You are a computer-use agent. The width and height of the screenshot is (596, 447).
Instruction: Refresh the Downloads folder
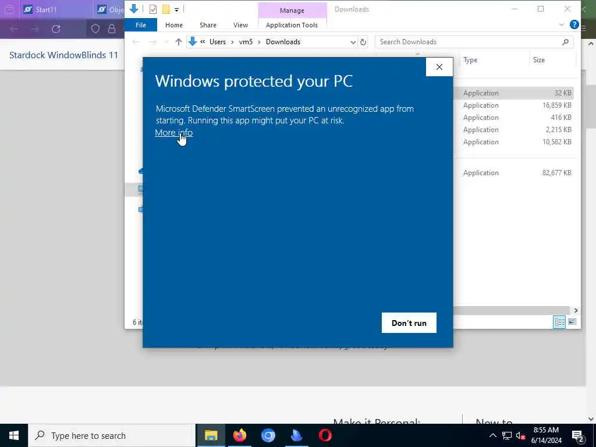point(363,42)
